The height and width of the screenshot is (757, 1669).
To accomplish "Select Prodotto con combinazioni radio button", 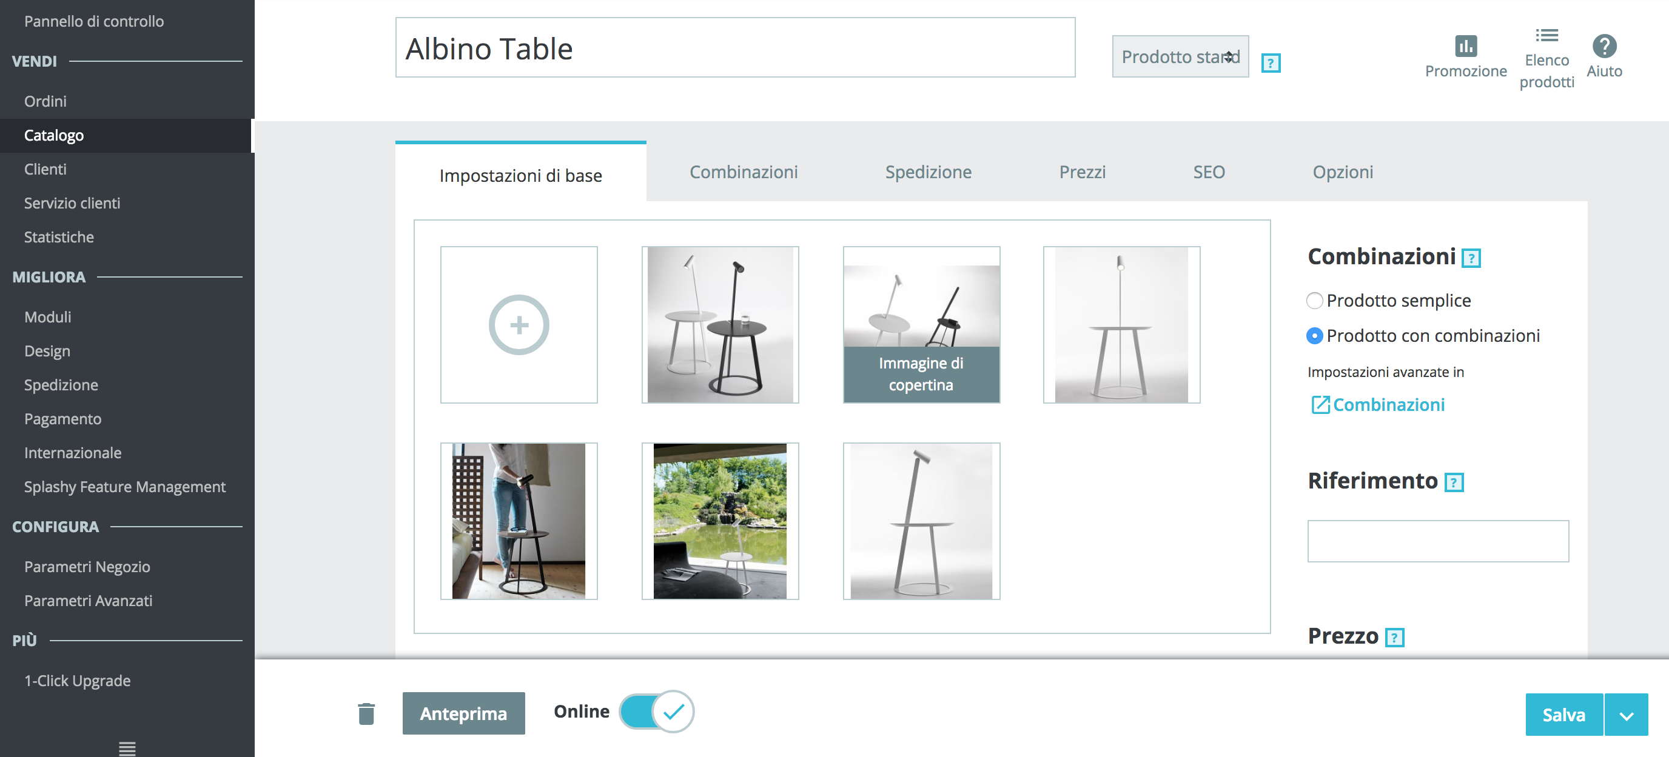I will coord(1314,335).
